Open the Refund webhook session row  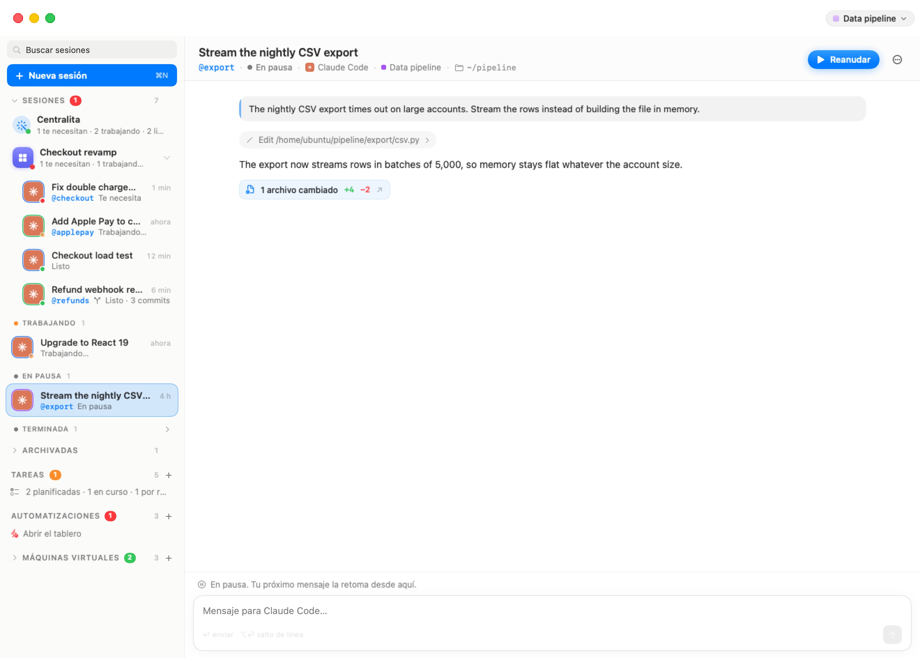coord(97,294)
